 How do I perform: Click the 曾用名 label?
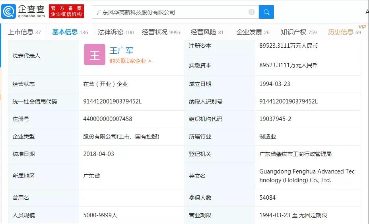point(21,198)
